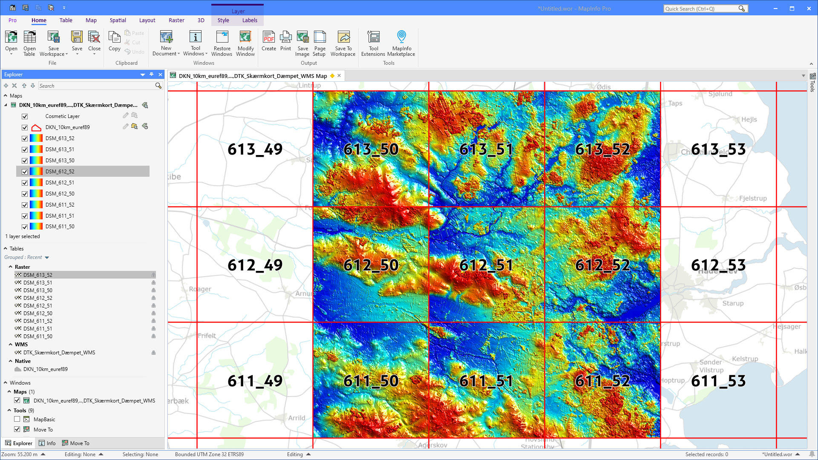Collapse the Raster table group
Image resolution: width=818 pixels, height=460 pixels.
coord(11,267)
